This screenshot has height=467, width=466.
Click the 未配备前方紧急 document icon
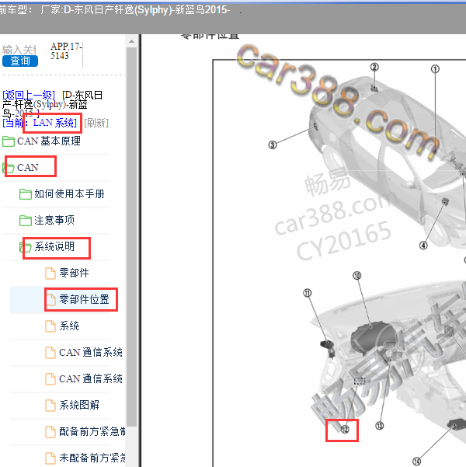click(50, 458)
